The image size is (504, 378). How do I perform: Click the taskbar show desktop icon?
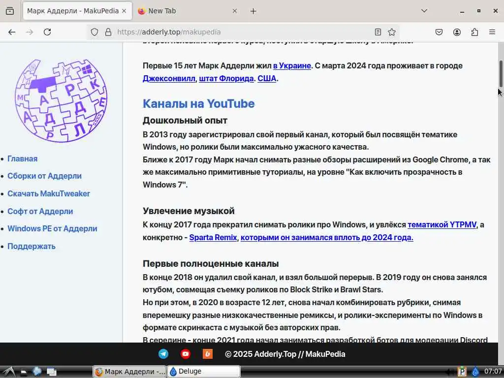pos(51,372)
